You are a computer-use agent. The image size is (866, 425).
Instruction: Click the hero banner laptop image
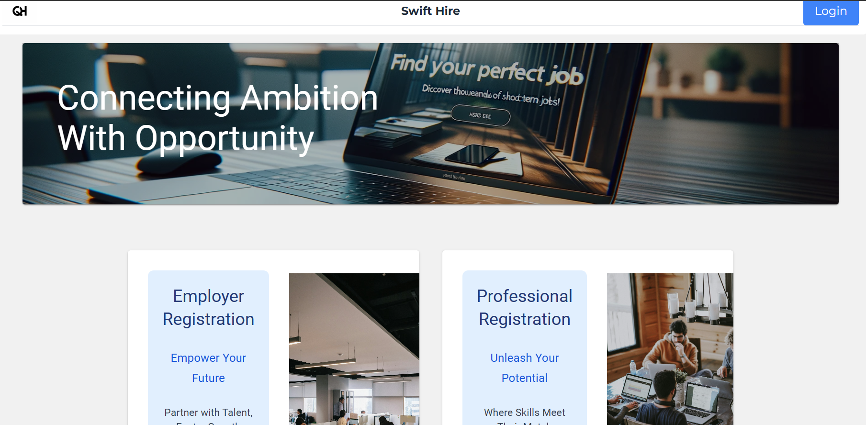[x=430, y=124]
